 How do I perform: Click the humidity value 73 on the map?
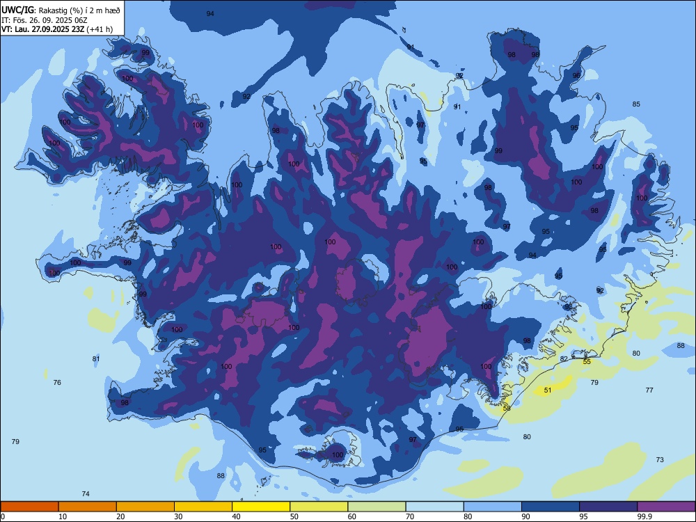tap(660, 460)
